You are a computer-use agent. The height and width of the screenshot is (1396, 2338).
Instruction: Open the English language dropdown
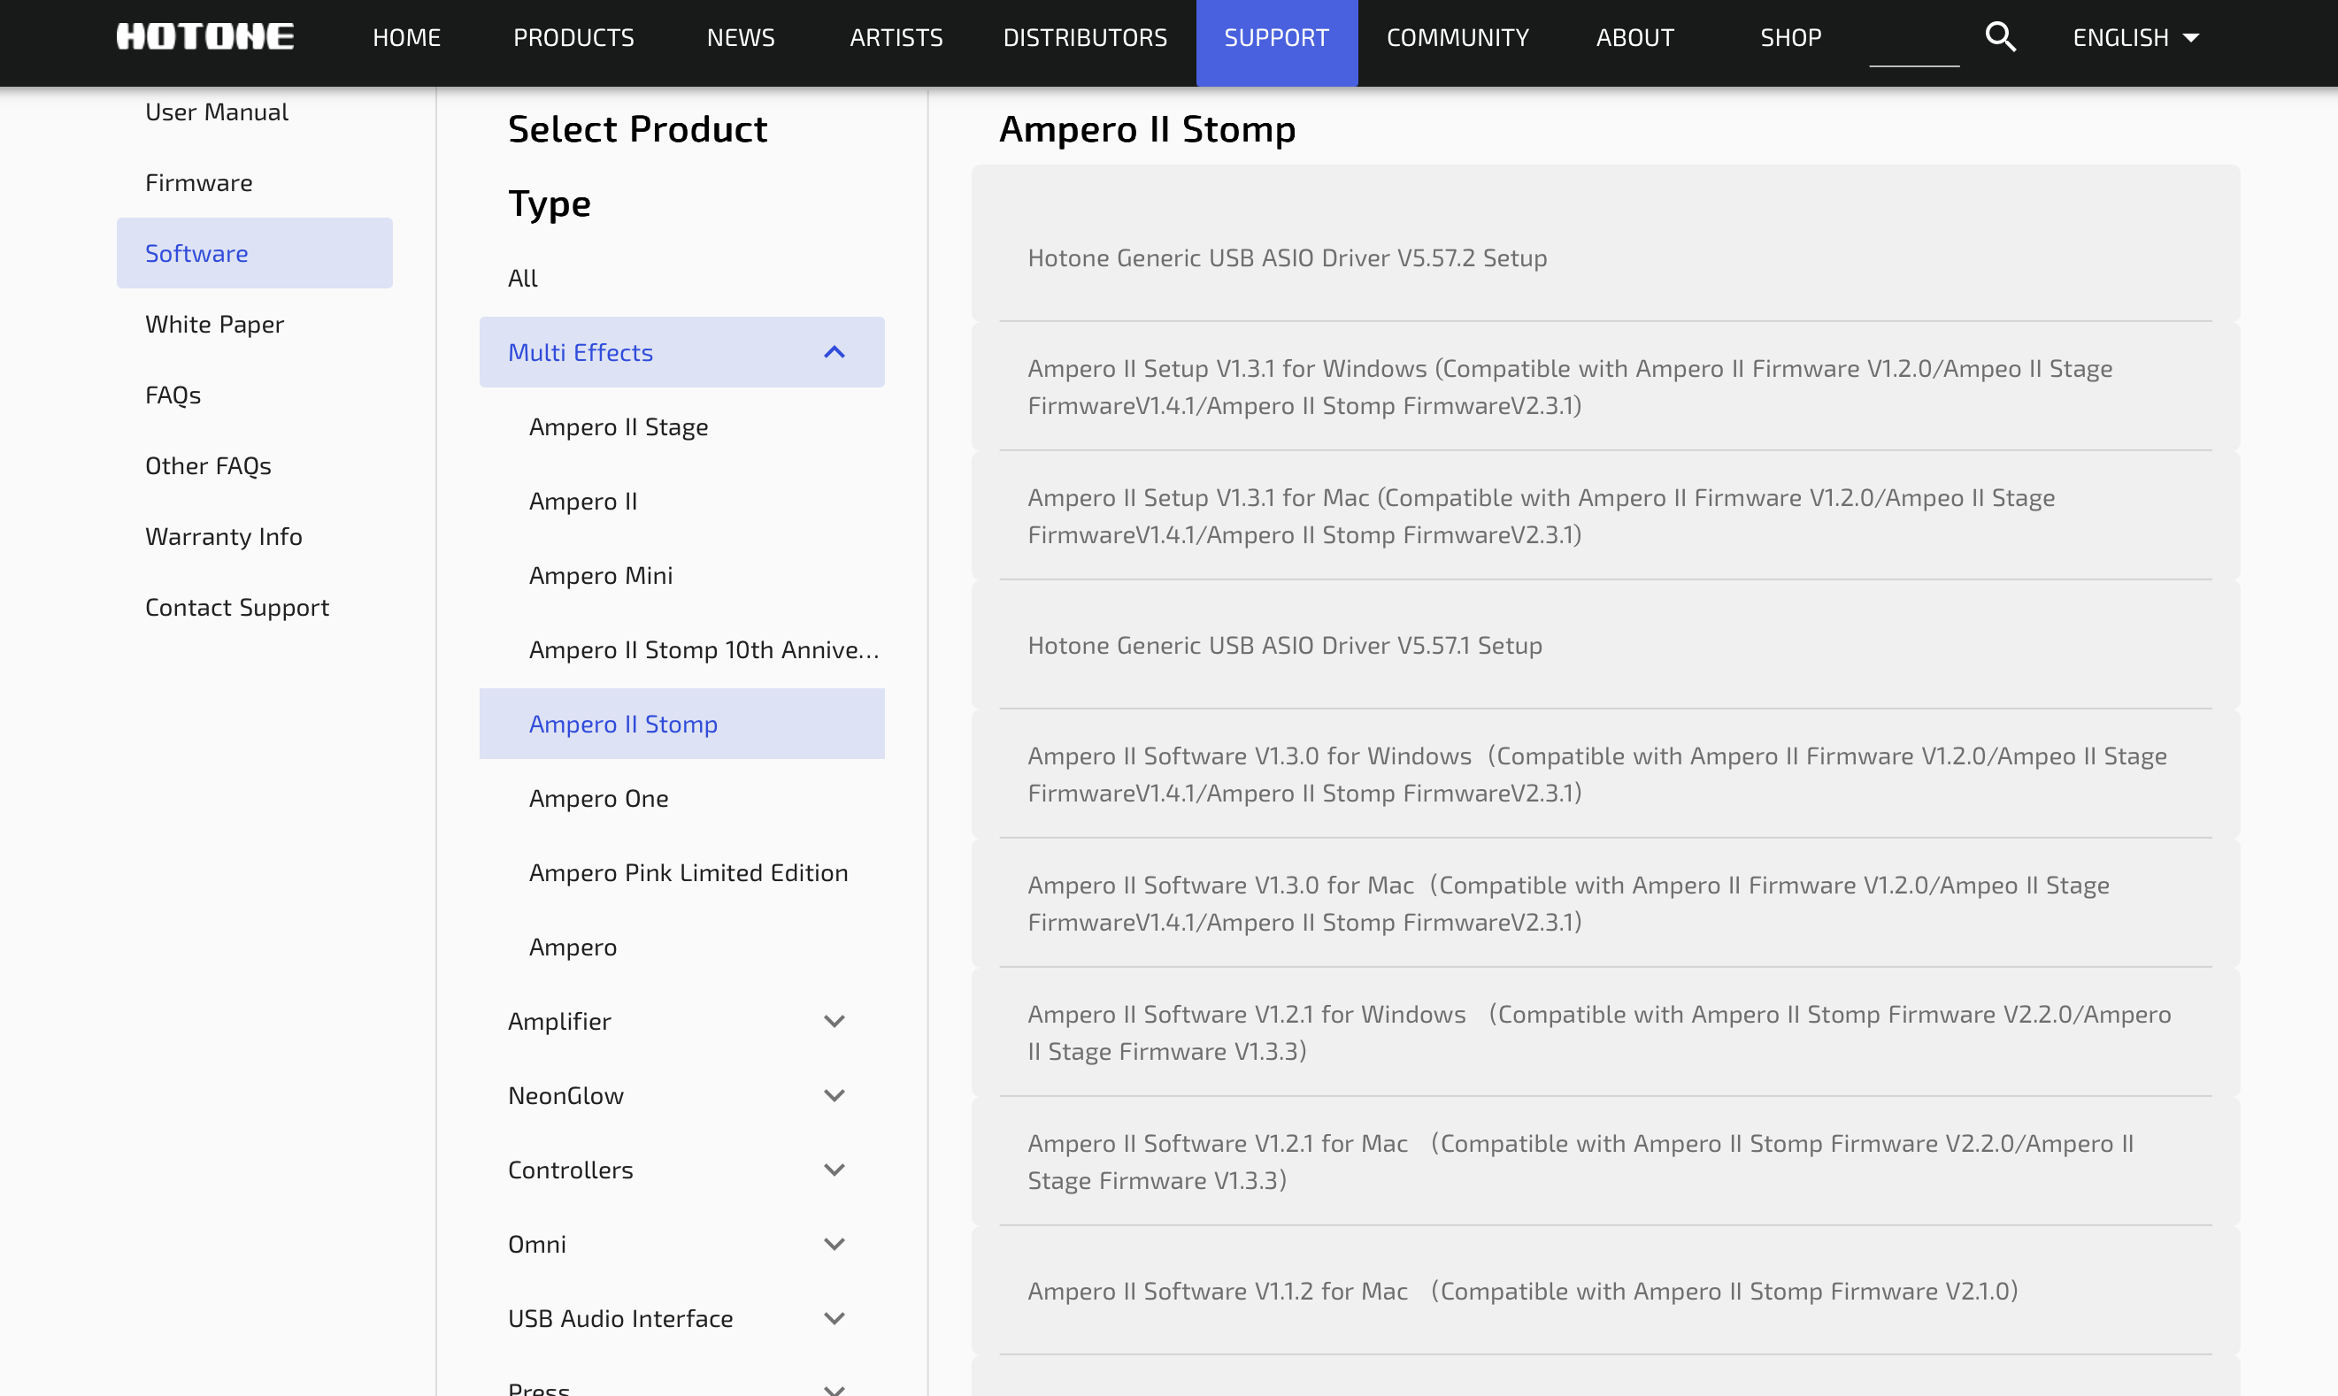point(2134,38)
